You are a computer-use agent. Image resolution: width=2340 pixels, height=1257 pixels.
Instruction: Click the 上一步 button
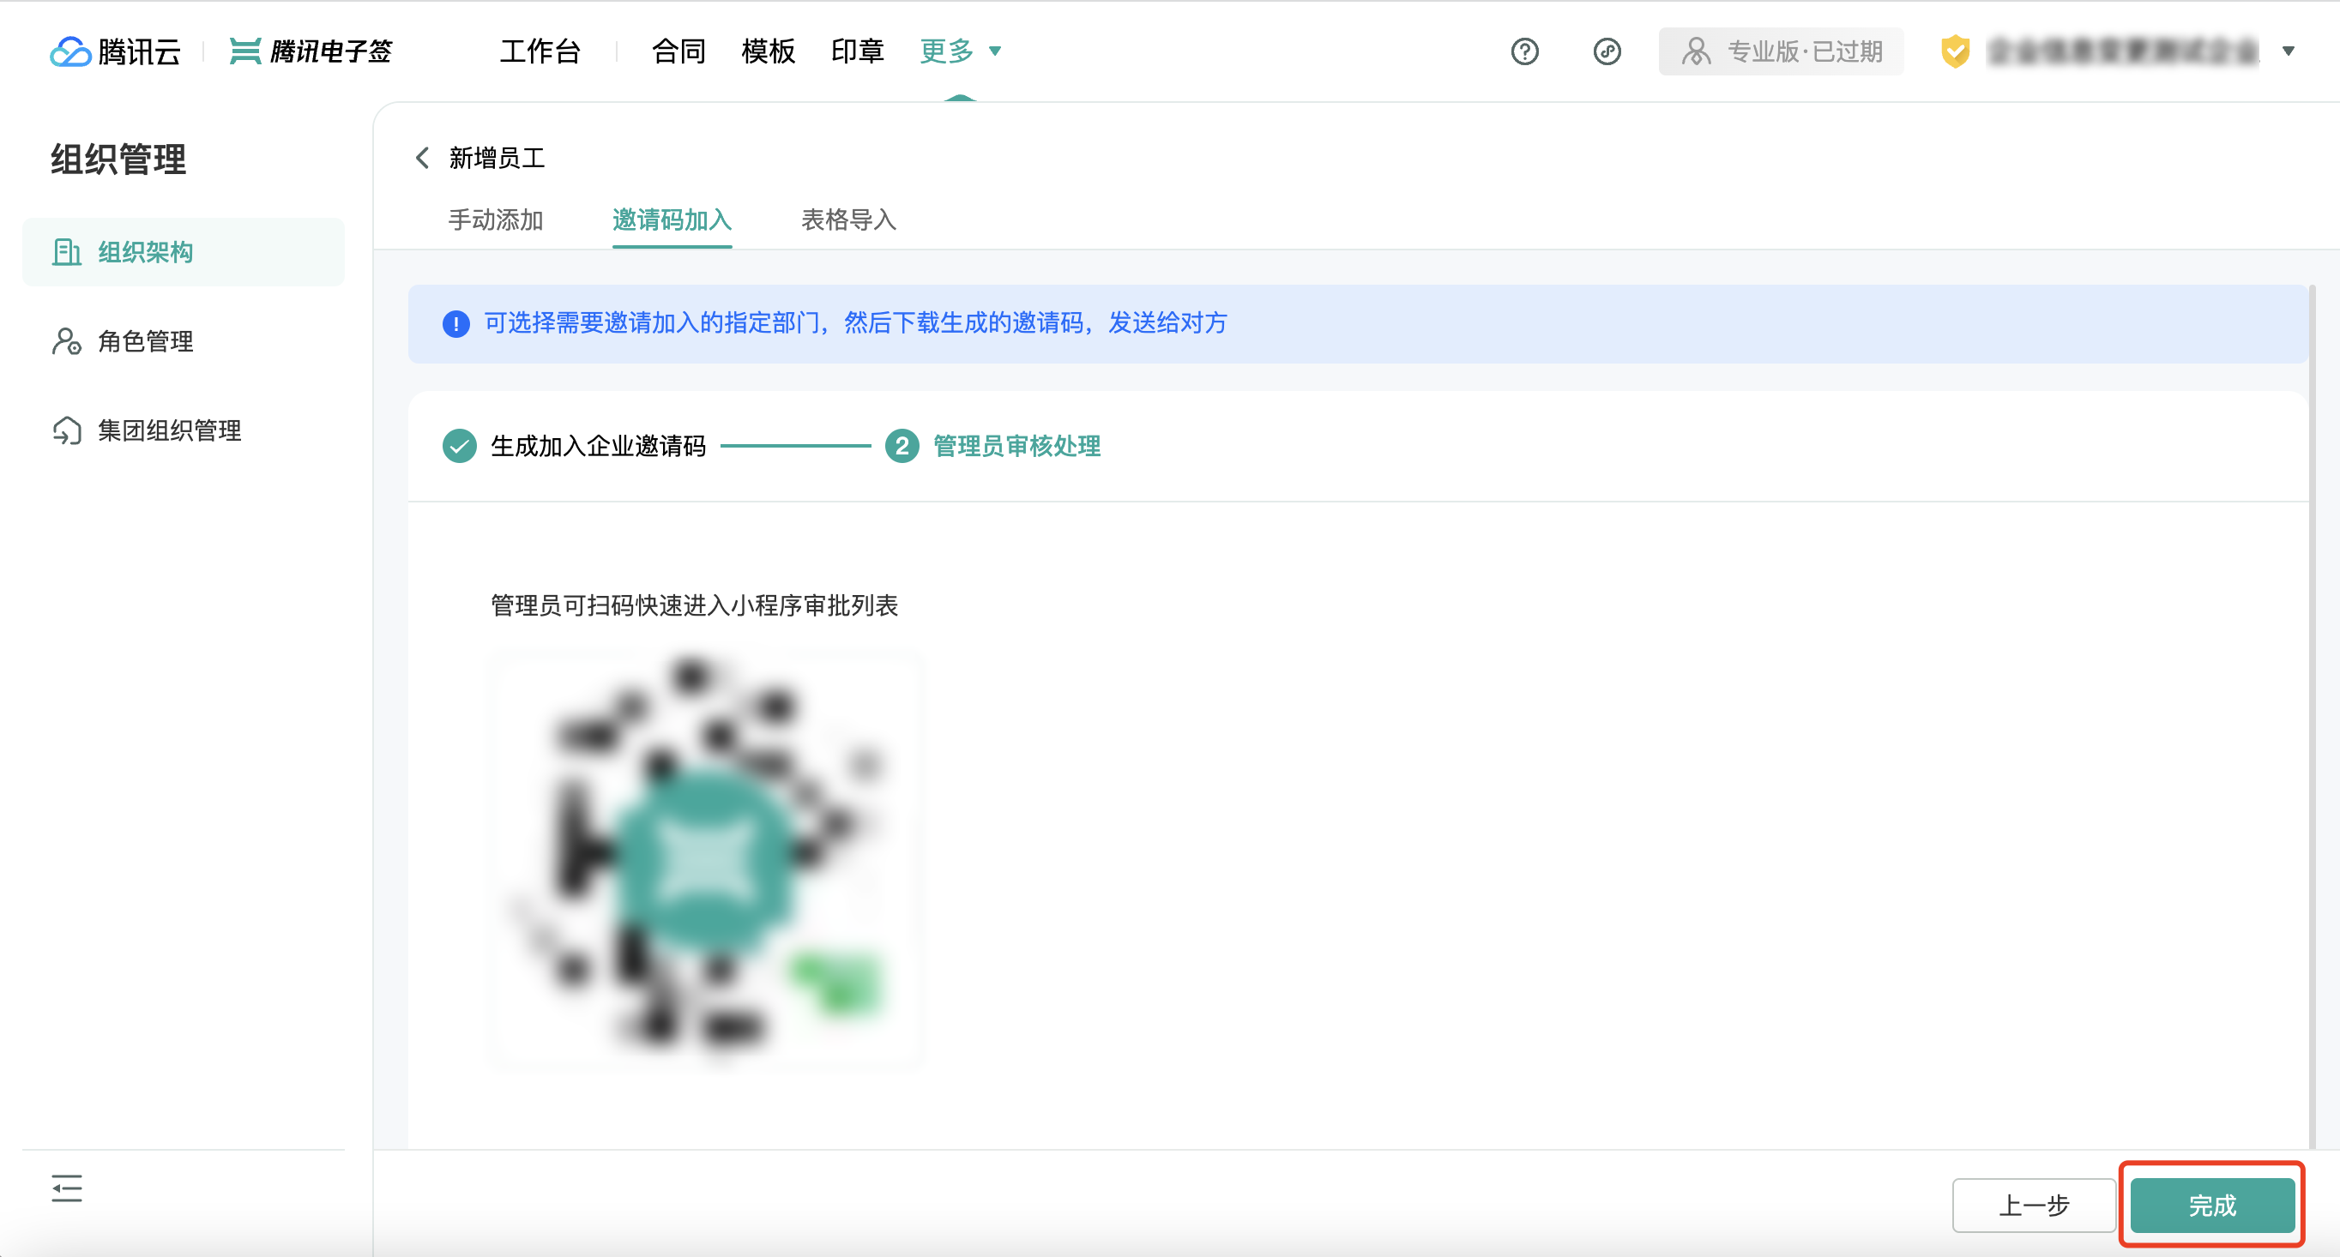point(2033,1206)
